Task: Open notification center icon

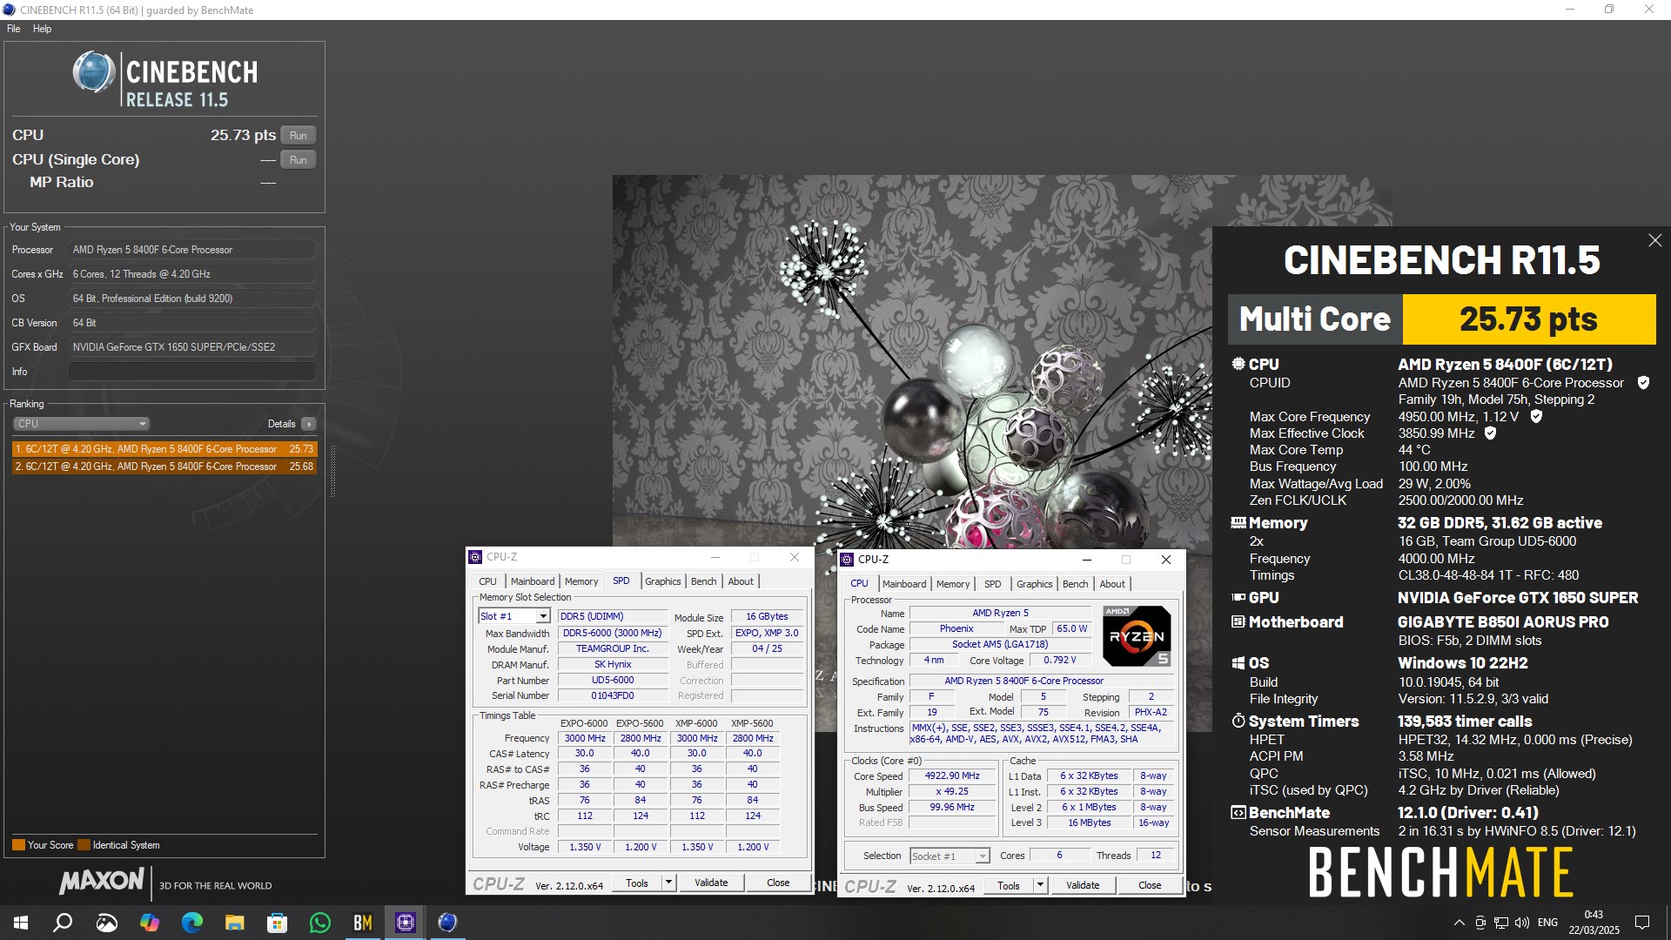Action: 1642,923
